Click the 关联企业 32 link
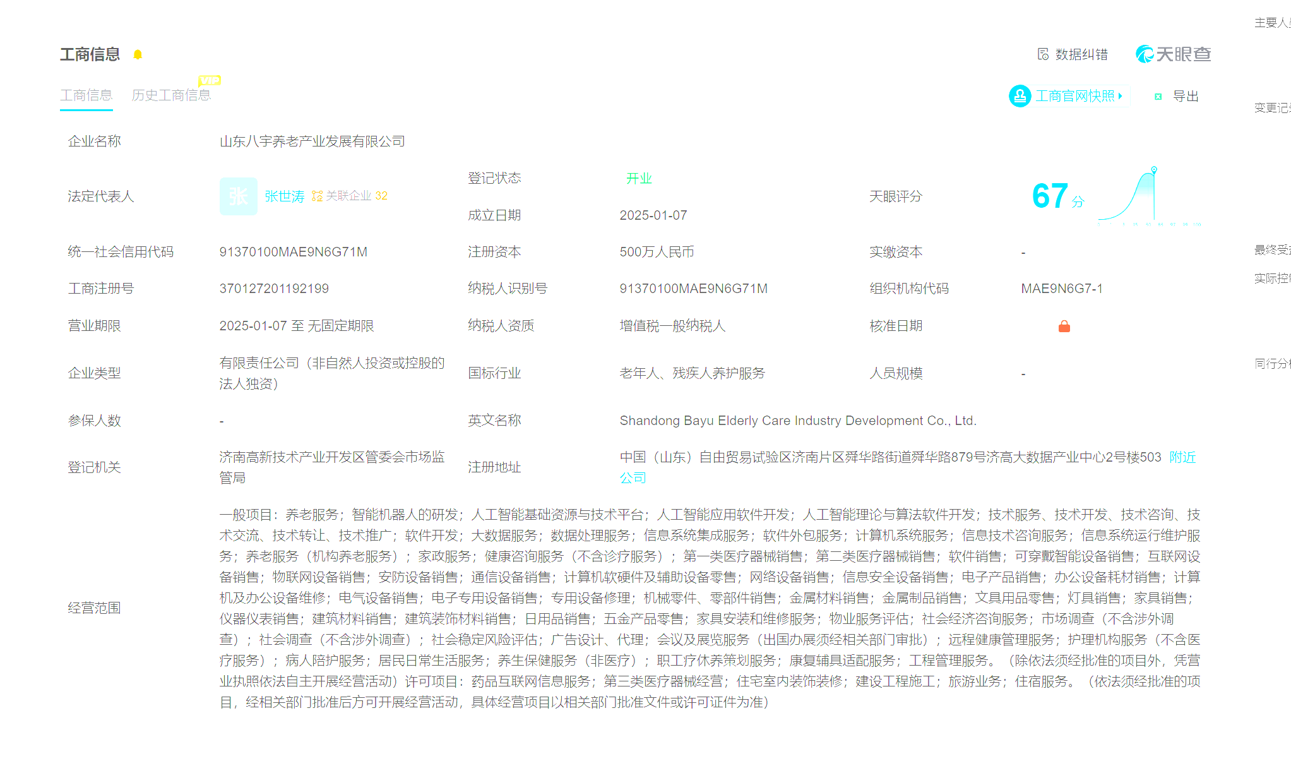The width and height of the screenshot is (1291, 761). tap(356, 196)
